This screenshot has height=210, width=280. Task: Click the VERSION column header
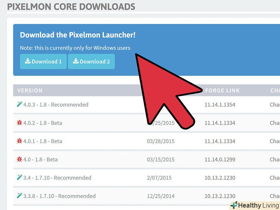[30, 90]
